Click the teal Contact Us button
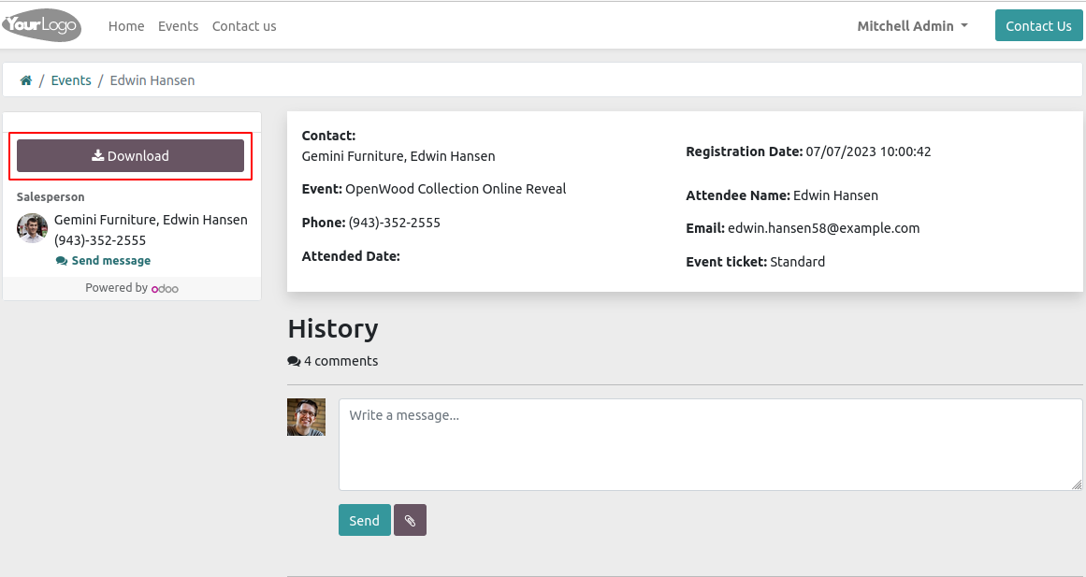 point(1038,25)
